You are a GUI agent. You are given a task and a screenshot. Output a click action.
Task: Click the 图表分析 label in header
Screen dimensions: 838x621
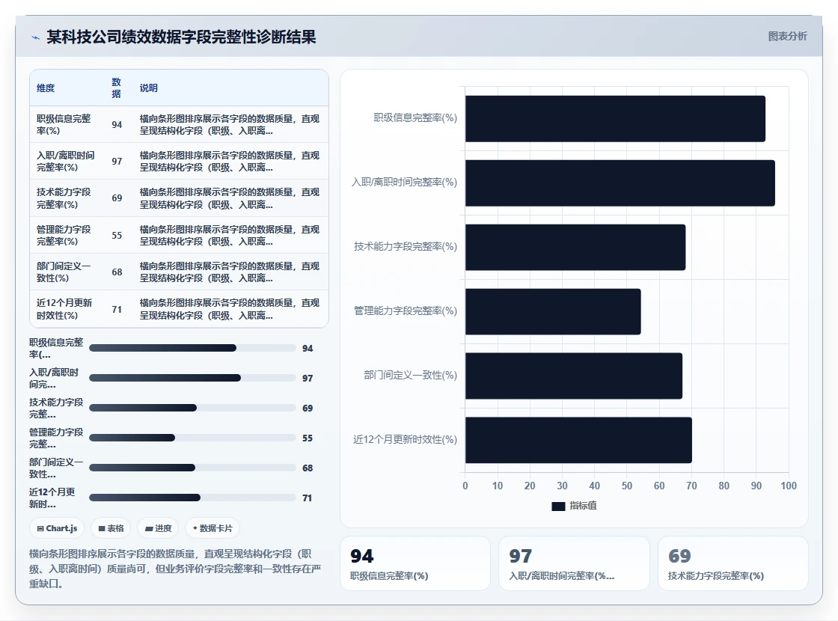tap(787, 37)
